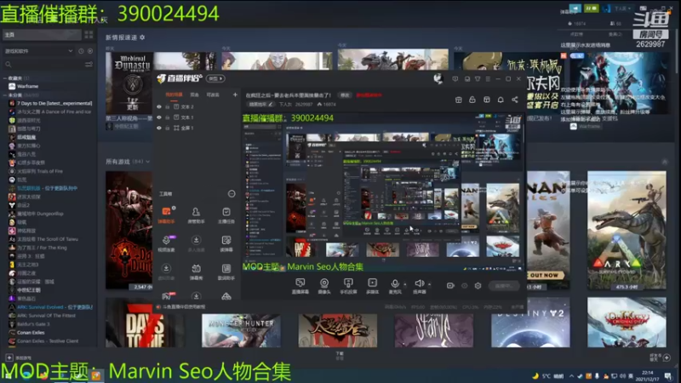The height and width of the screenshot is (383, 681).
Task: Click the record camera icon near start button
Action: [450, 286]
